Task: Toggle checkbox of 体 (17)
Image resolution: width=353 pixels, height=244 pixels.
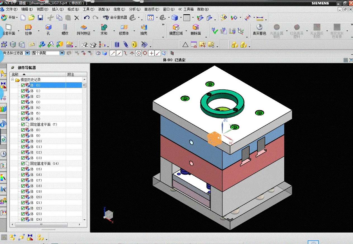Action: 23,180
